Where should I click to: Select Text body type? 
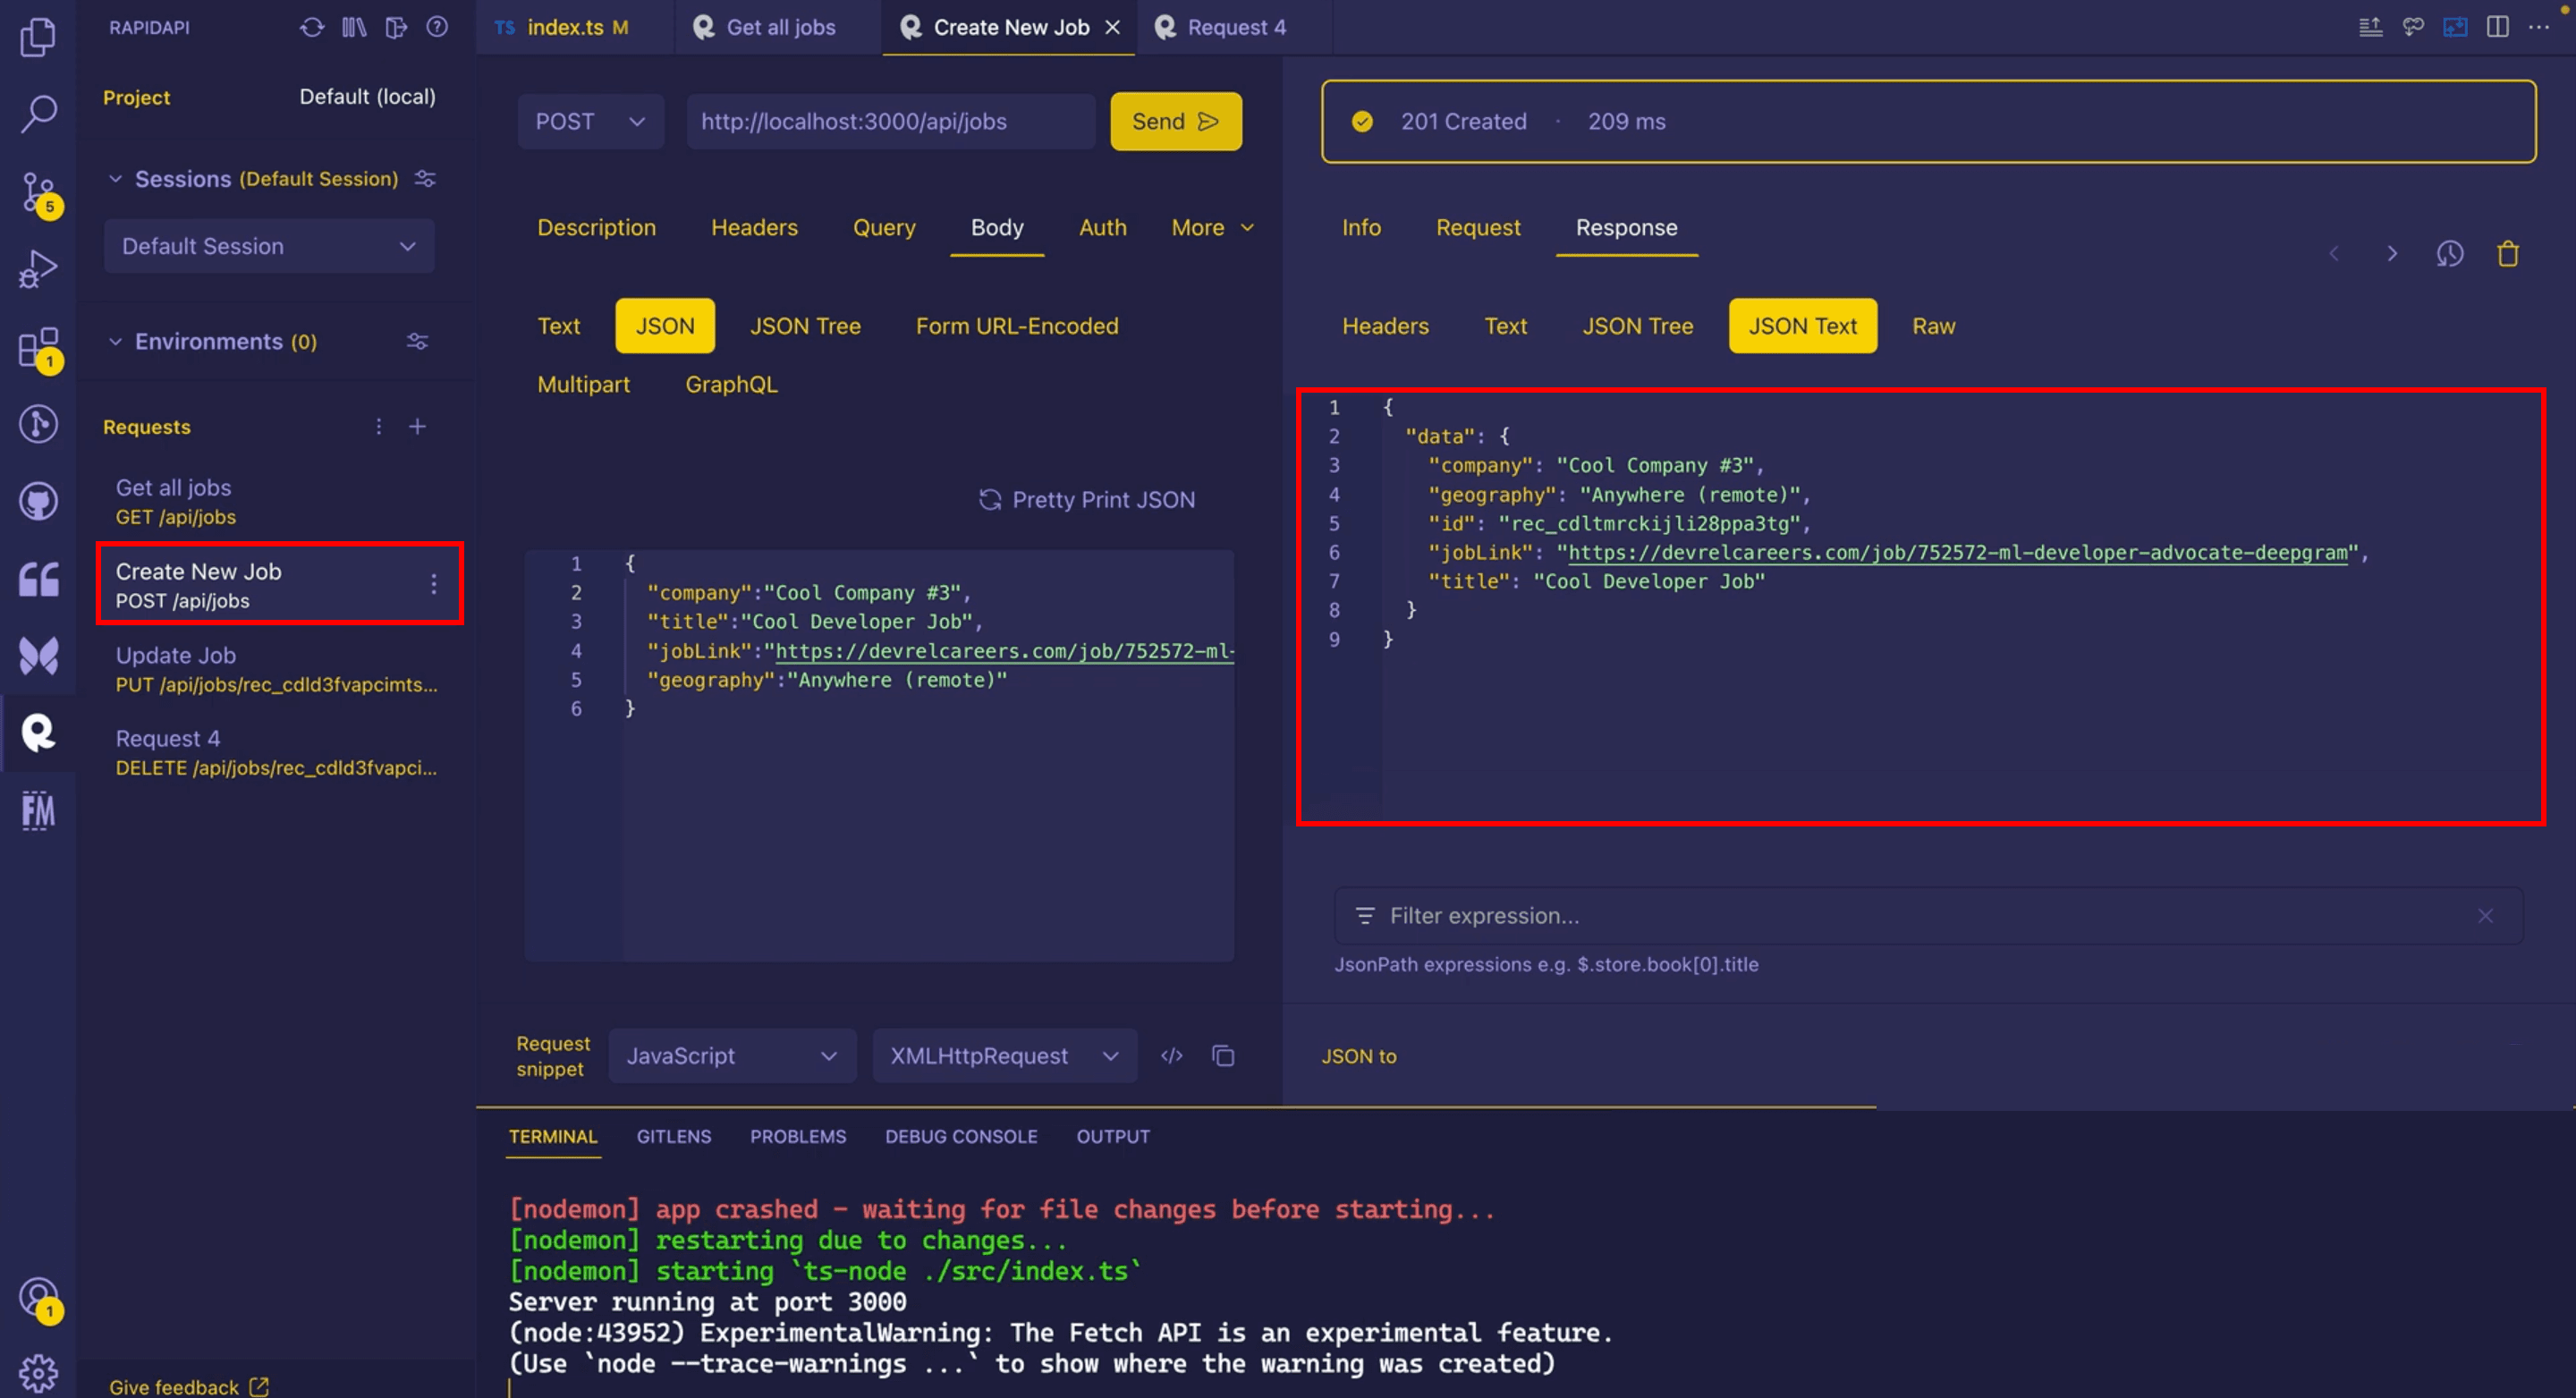558,326
